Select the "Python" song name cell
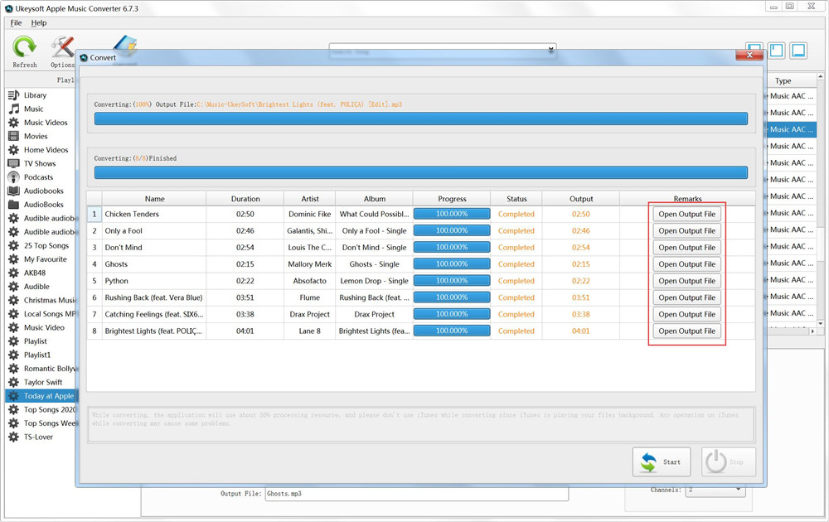The height and width of the screenshot is (522, 829). click(154, 281)
